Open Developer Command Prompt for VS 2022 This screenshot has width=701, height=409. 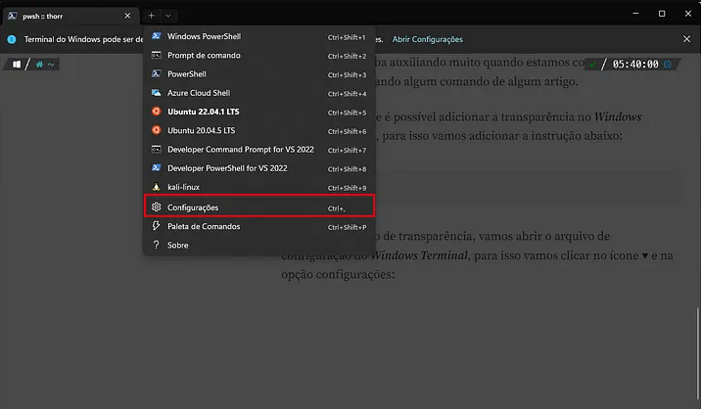click(x=259, y=150)
